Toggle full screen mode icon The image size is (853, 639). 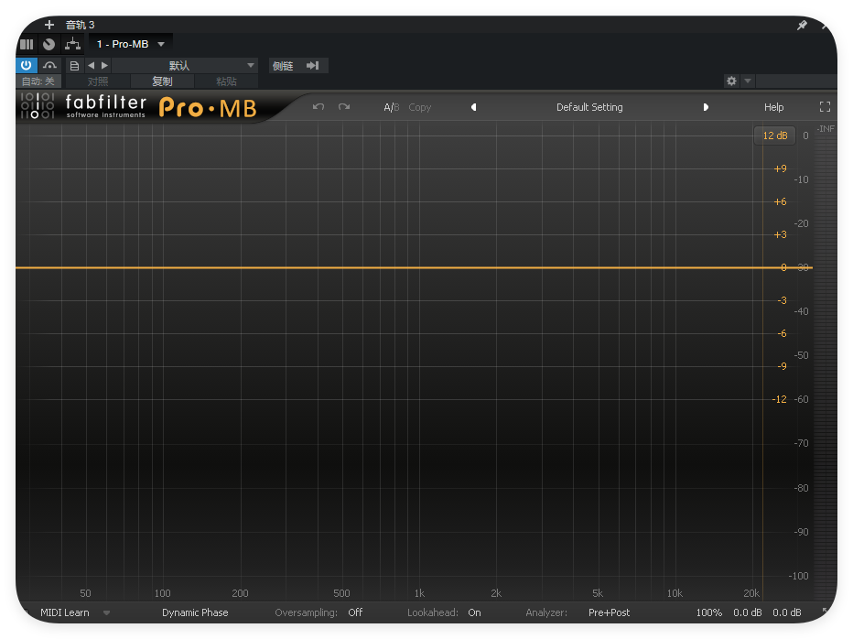point(826,107)
